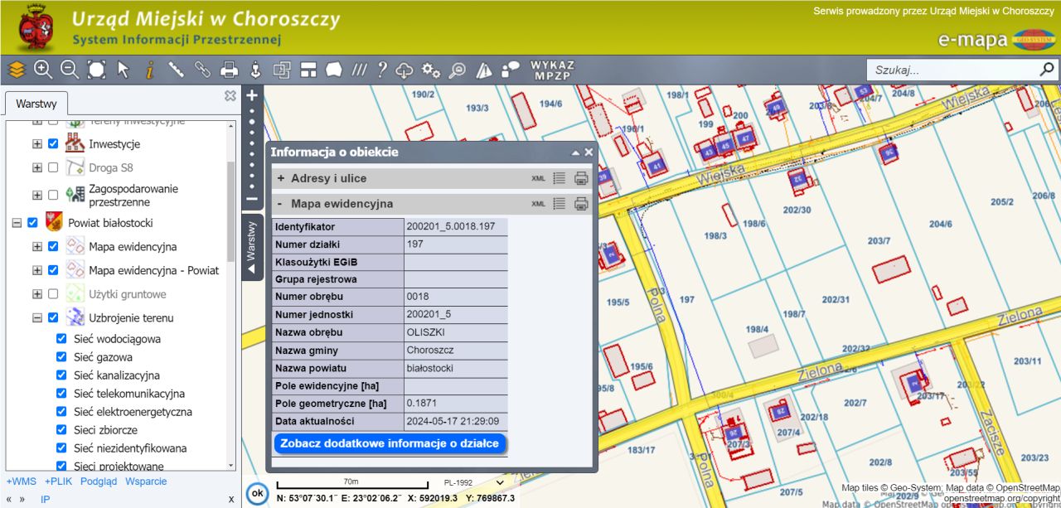Click the vertical Warstwy side panel tab
The height and width of the screenshot is (508, 1061).
click(x=252, y=247)
